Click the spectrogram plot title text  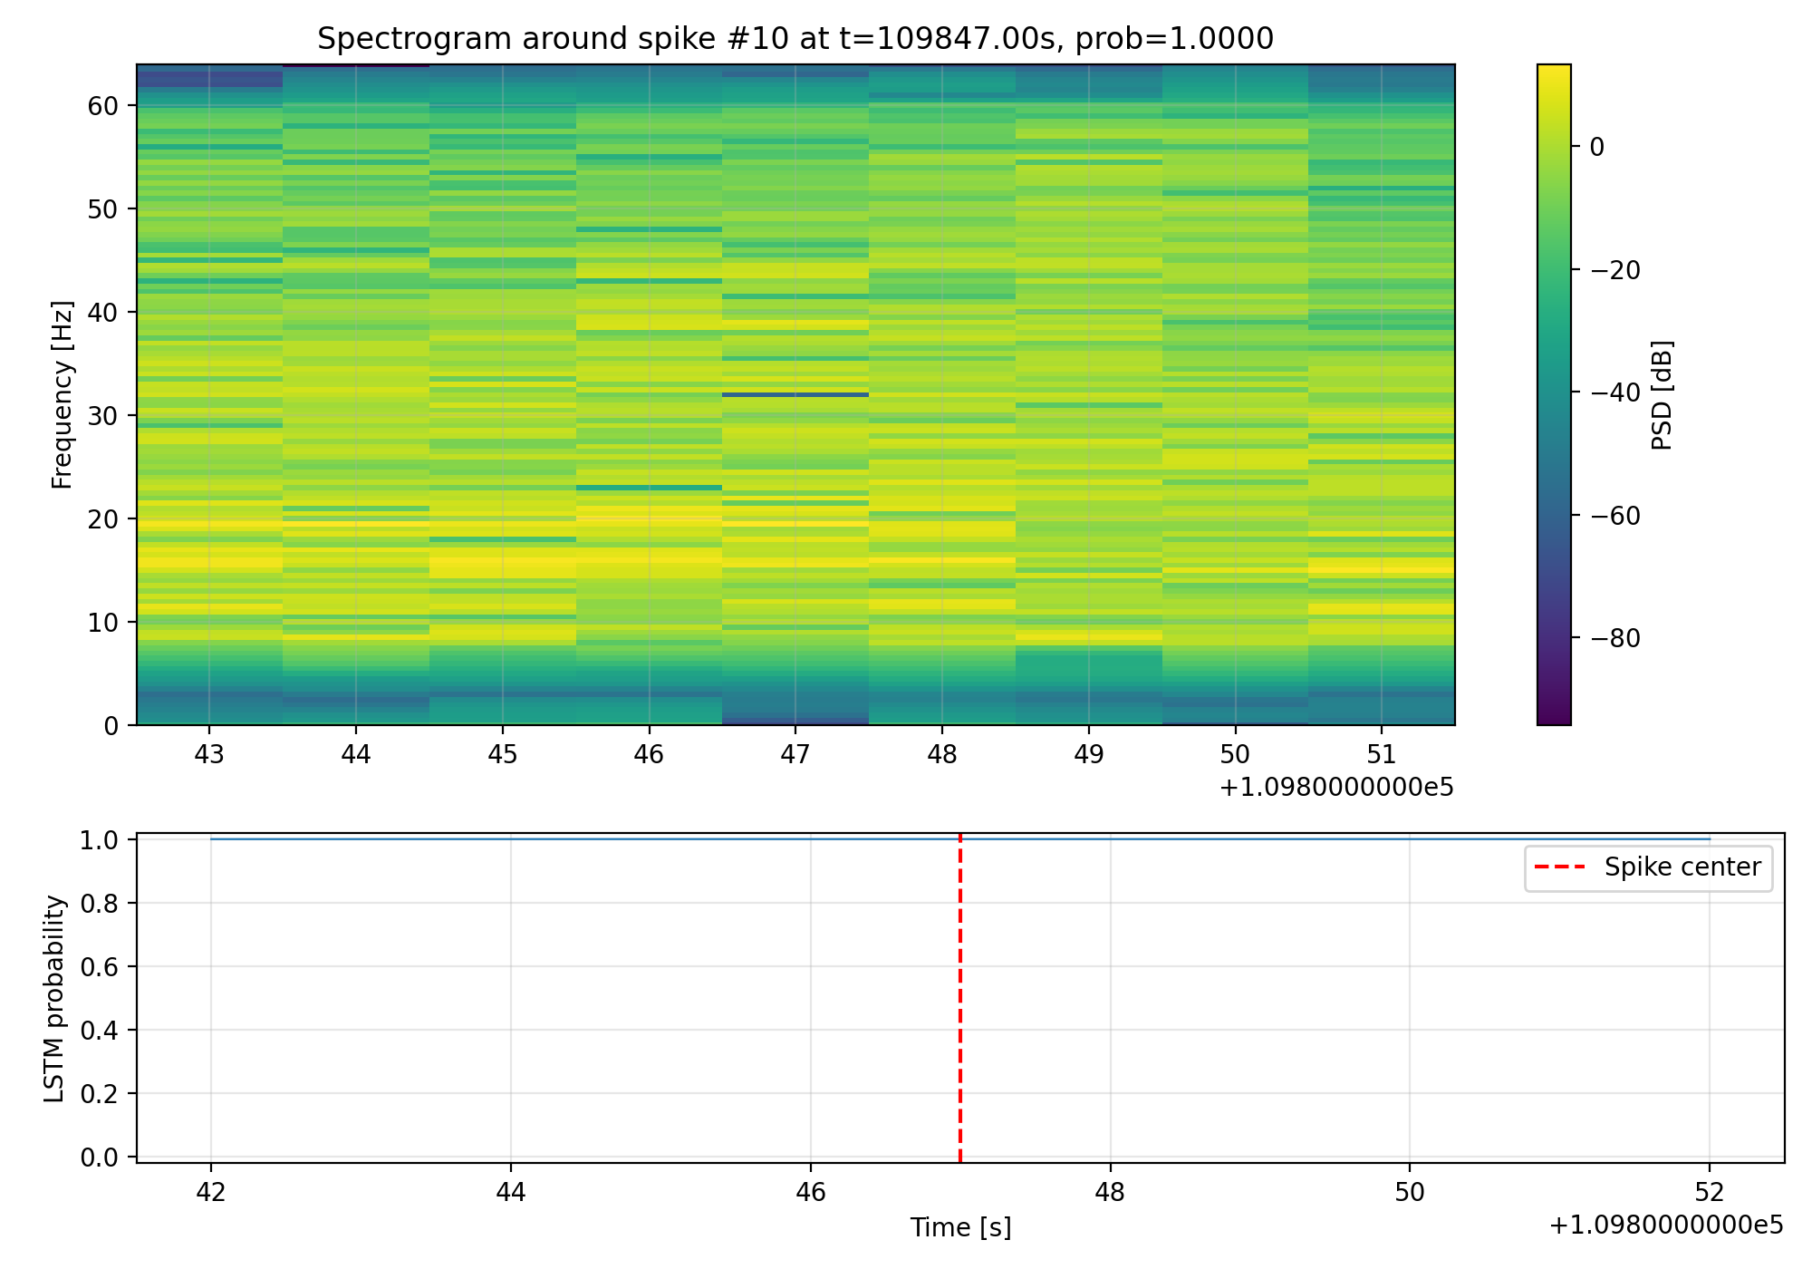click(x=795, y=39)
